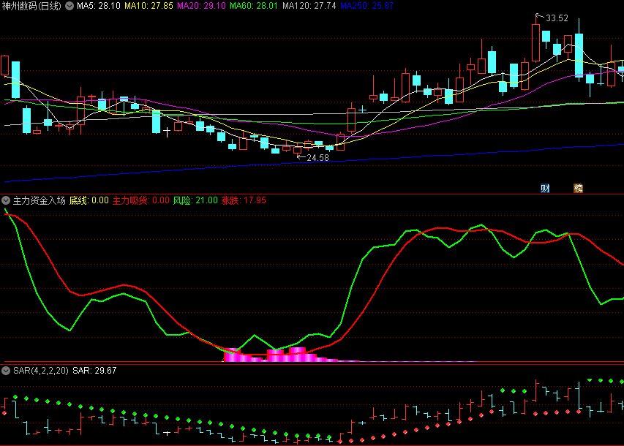
Task: Click the 33.52 high price label
Action: click(557, 18)
